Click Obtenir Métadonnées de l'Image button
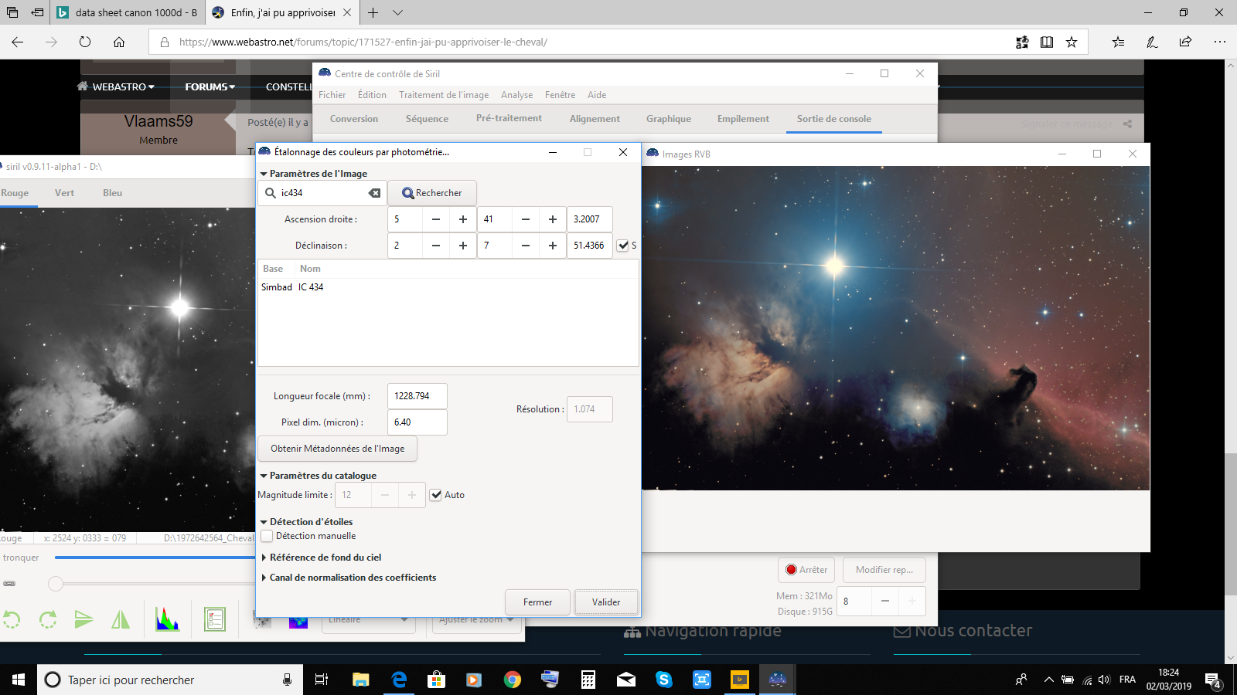Screen dimensions: 1237x695 [337, 449]
